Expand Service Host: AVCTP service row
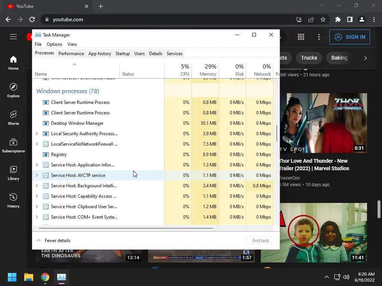Screen dimensions: 382x286 pyautogui.click(x=37, y=175)
